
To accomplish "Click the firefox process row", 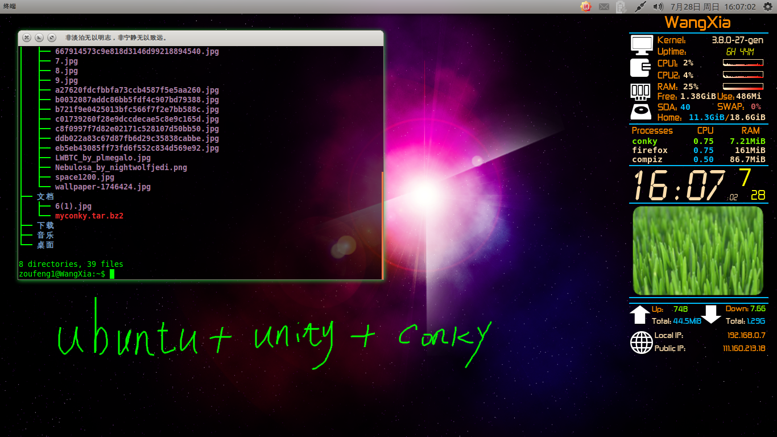I will pos(699,150).
